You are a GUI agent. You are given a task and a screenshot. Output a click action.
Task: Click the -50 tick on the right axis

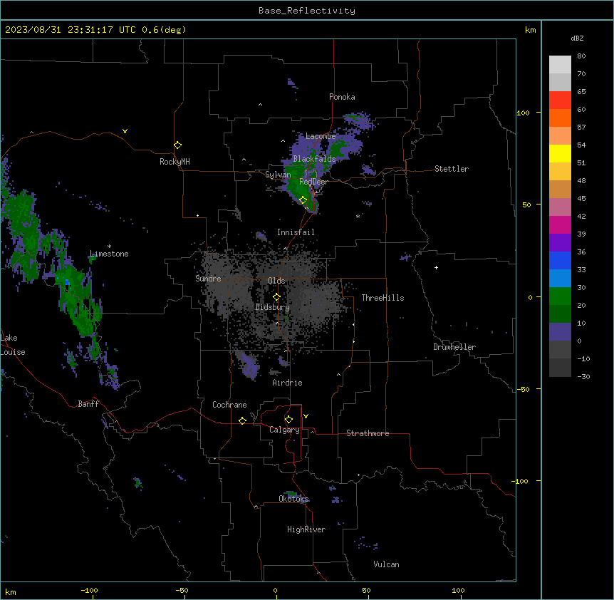click(523, 389)
